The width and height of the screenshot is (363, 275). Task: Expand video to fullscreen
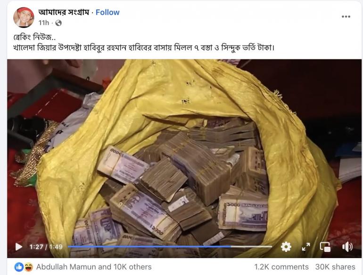(x=306, y=247)
